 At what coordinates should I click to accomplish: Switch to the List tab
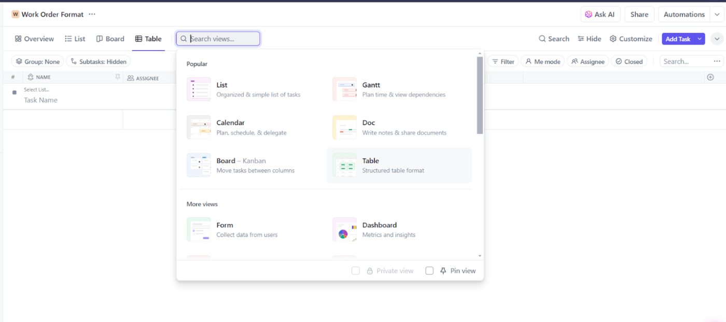pyautogui.click(x=75, y=39)
